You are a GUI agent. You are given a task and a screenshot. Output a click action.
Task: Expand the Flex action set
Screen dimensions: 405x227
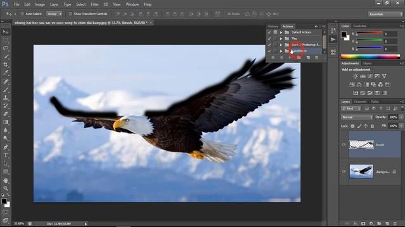(281, 38)
